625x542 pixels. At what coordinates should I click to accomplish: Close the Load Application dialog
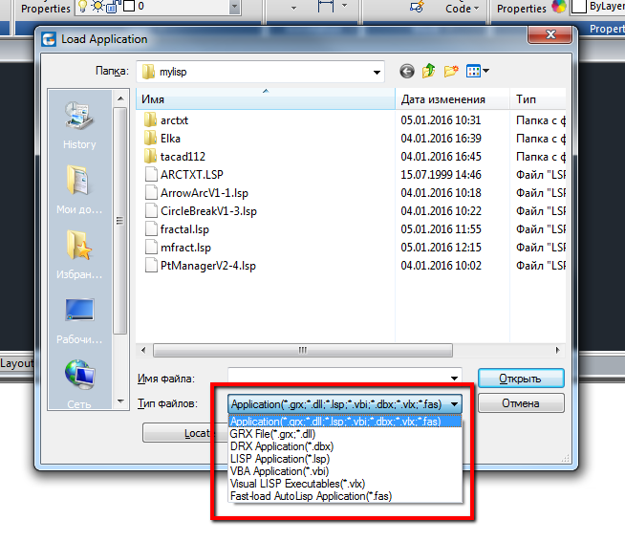click(x=550, y=34)
